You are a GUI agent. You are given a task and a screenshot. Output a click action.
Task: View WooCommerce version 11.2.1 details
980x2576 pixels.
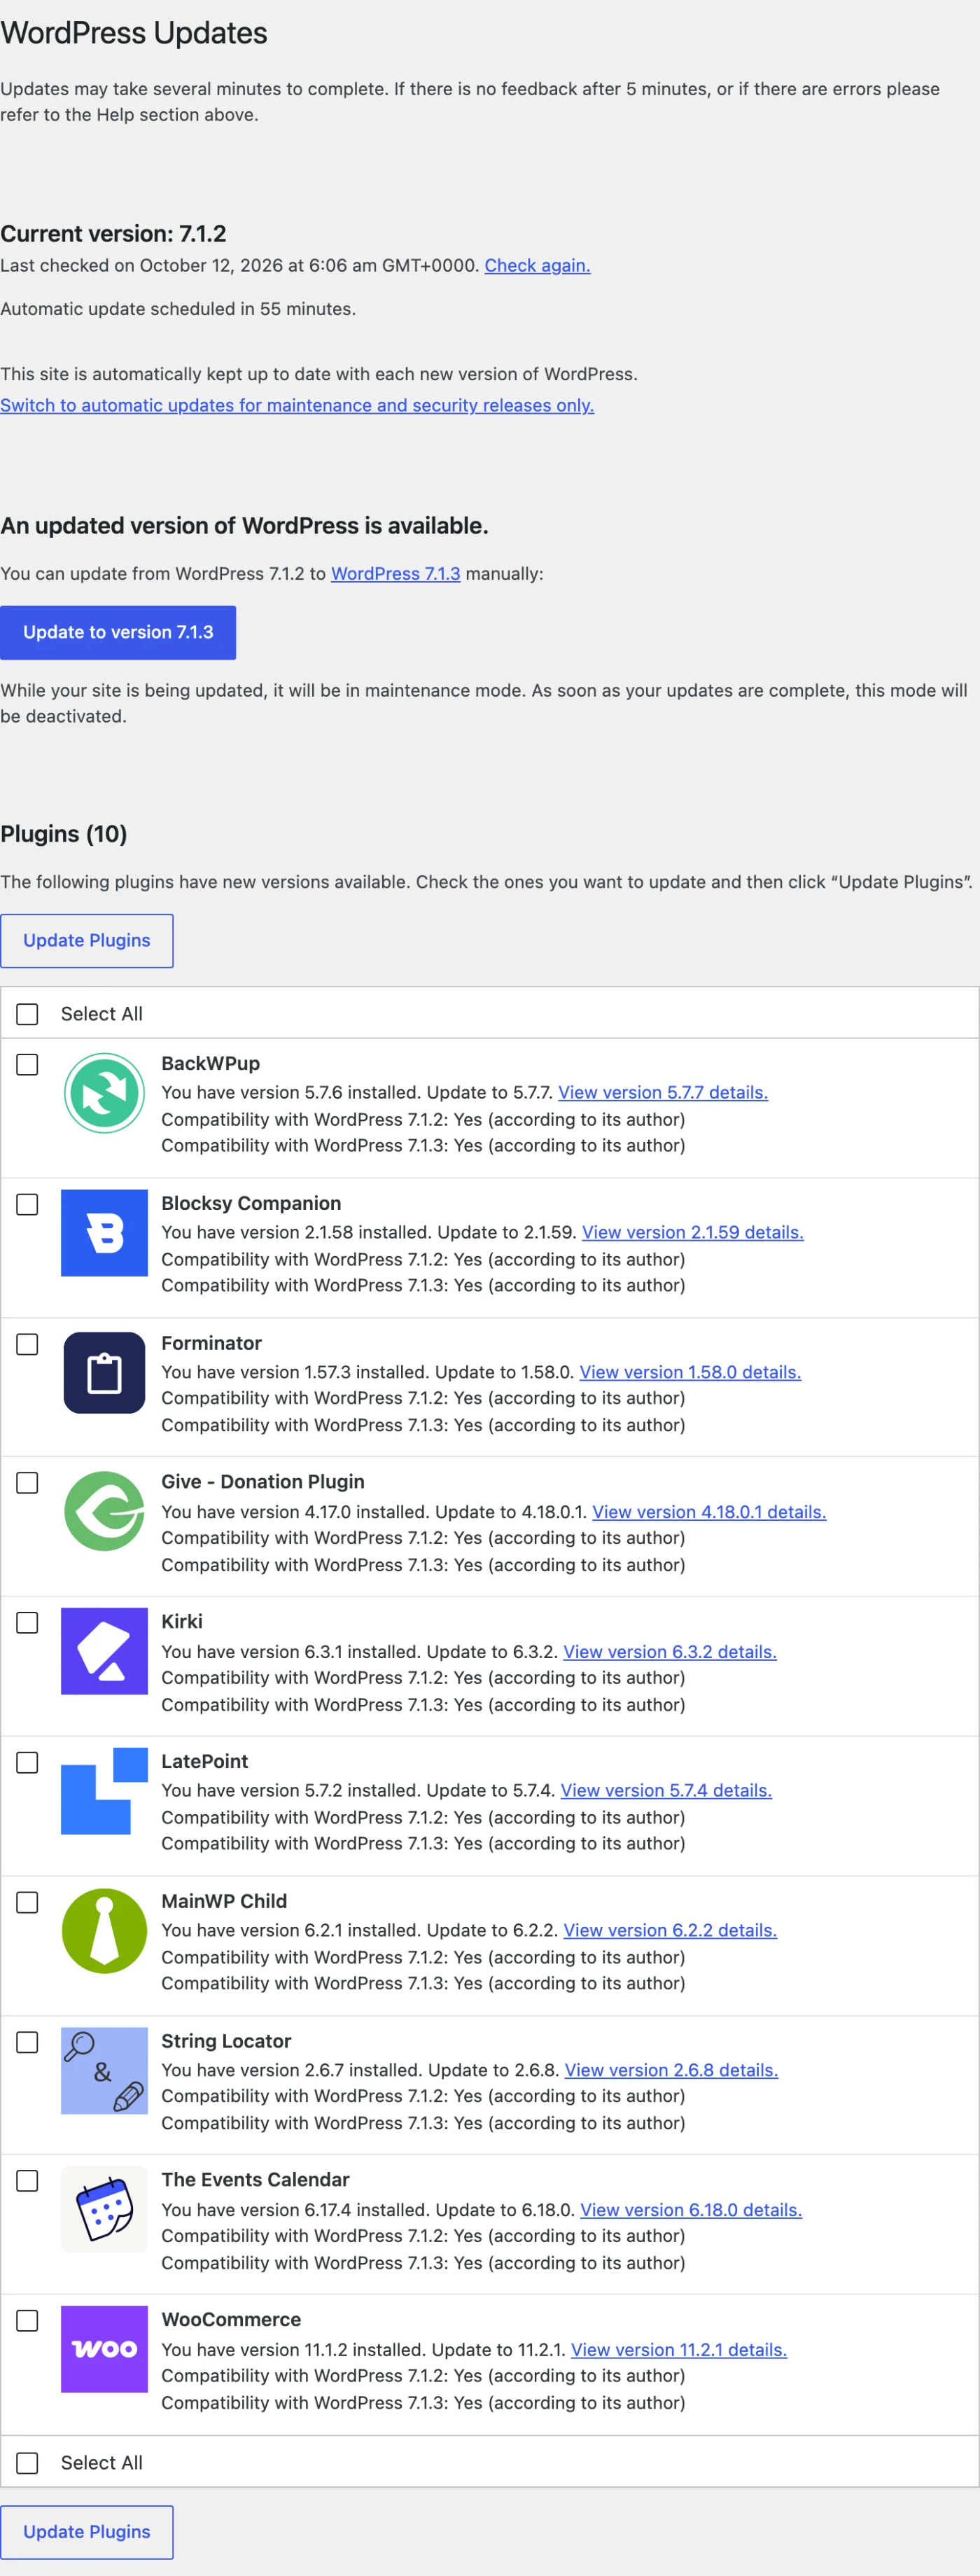click(679, 2350)
